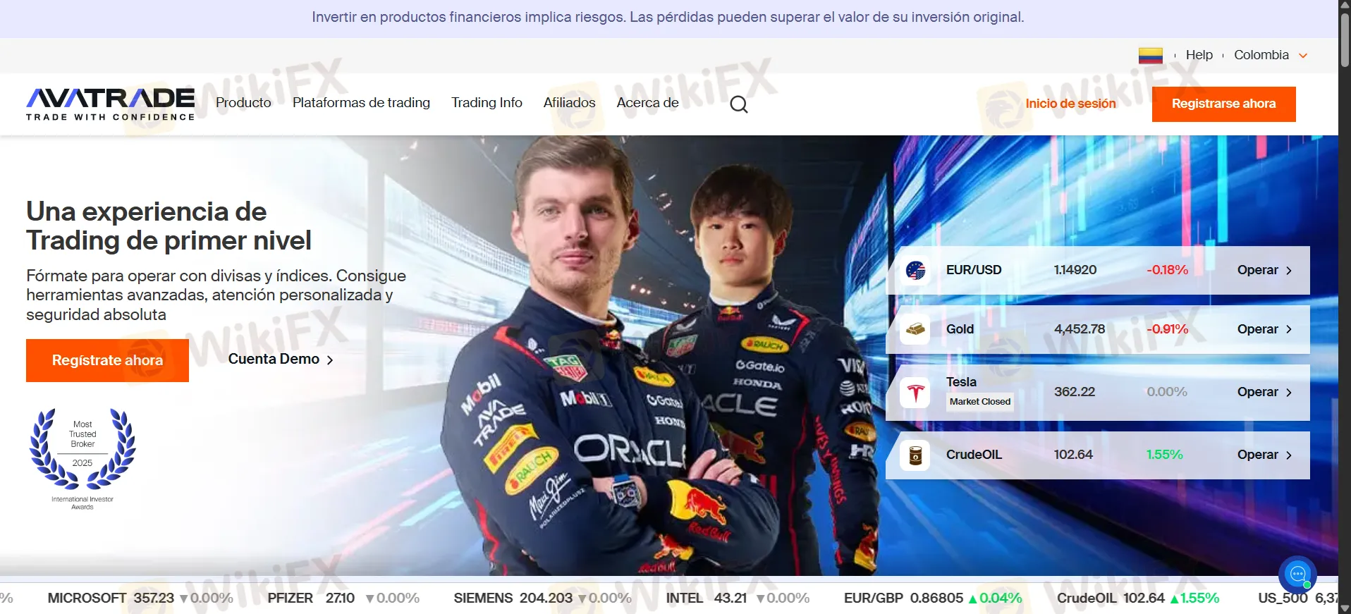Click the CrudeOIL price 102.64 in panel

1073,455
